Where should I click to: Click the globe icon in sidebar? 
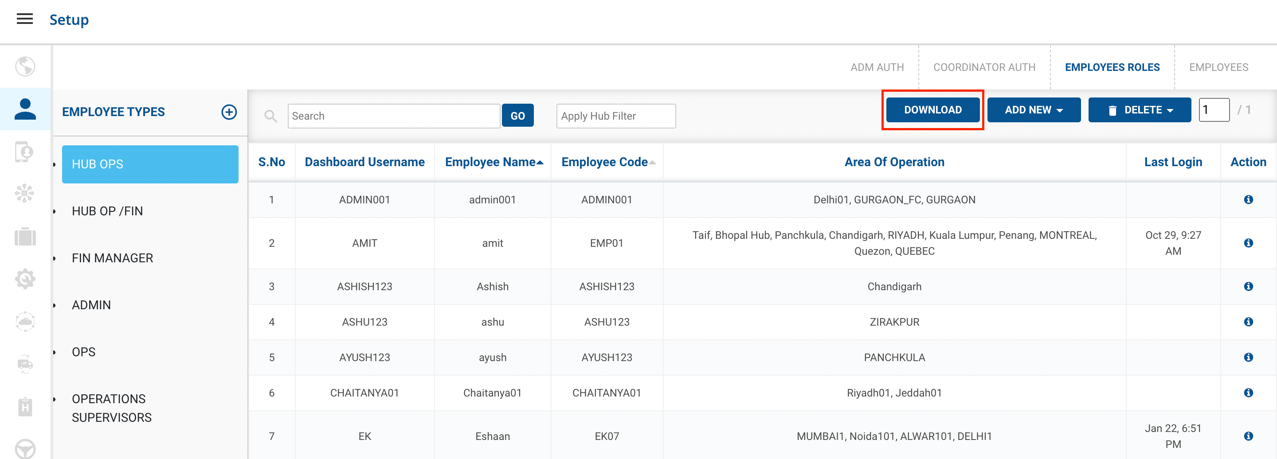(x=25, y=66)
